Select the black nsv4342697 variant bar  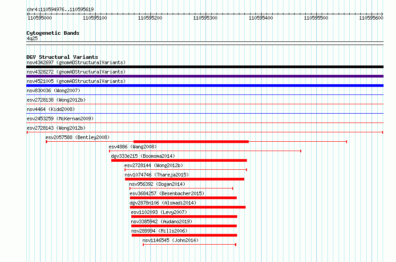(205, 67)
